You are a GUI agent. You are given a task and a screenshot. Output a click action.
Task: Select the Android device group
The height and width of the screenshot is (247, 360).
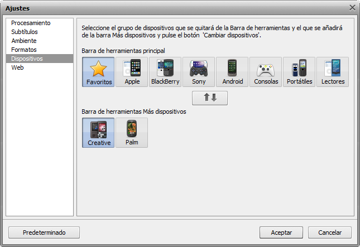point(232,72)
